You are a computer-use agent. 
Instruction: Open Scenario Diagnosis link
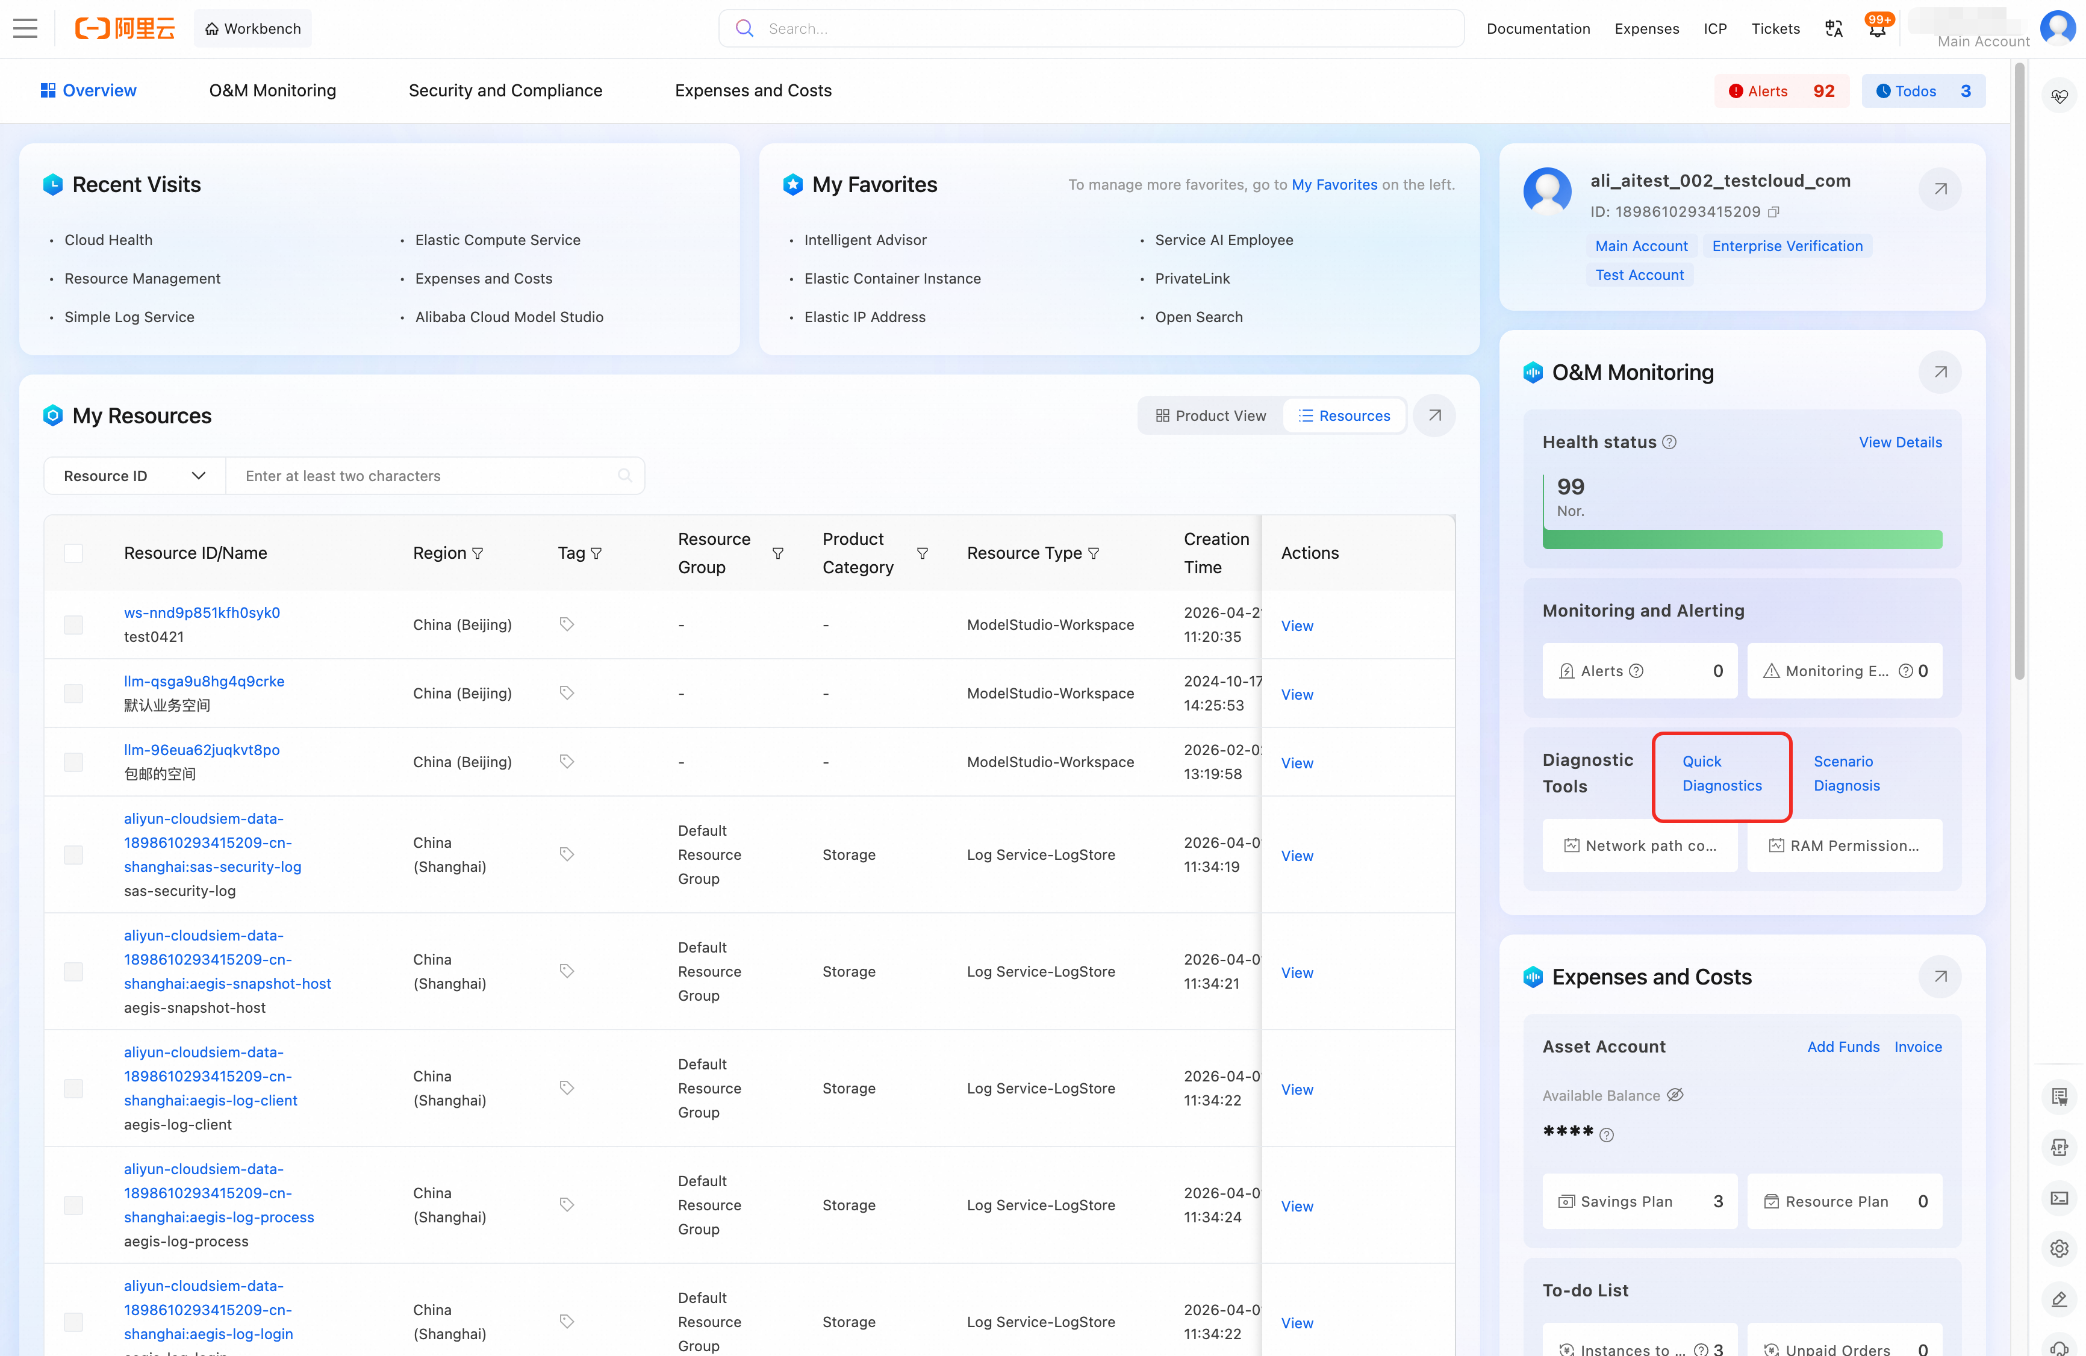(x=1847, y=773)
